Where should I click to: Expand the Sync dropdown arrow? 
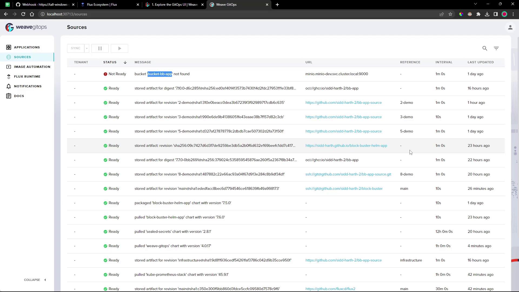click(87, 48)
